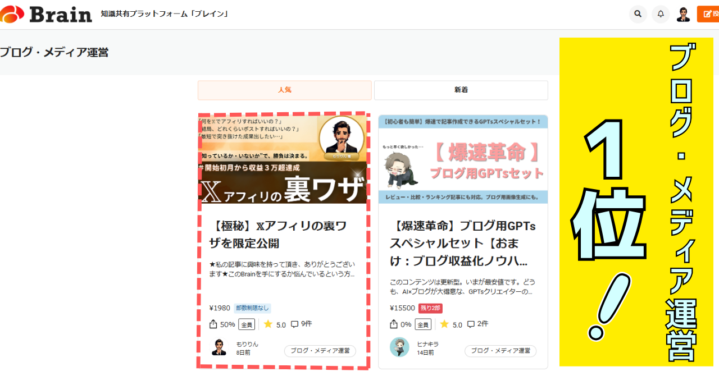
Task: Open the 【爆速革命】ブログ用GPTsスペシャルセット title
Action: coord(463,244)
